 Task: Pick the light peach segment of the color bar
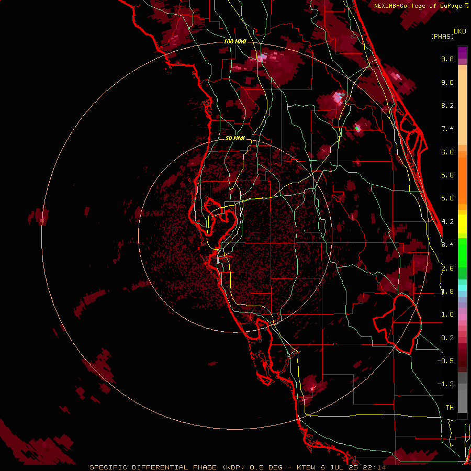coord(462,107)
